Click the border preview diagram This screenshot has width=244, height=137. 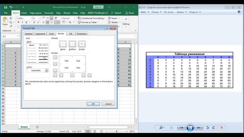tap(72, 64)
